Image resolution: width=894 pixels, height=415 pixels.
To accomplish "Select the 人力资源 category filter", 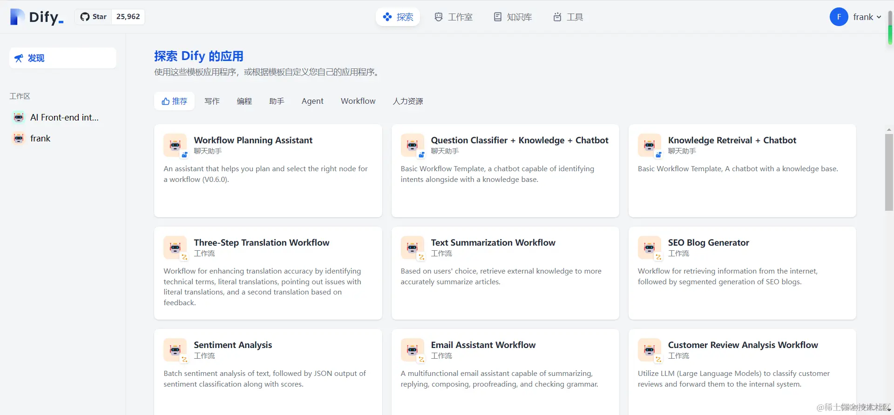I will (408, 101).
